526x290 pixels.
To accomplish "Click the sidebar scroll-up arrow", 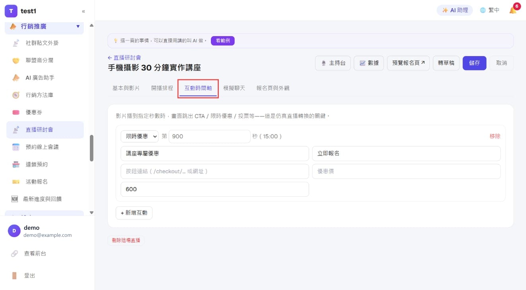I will pos(92,25).
